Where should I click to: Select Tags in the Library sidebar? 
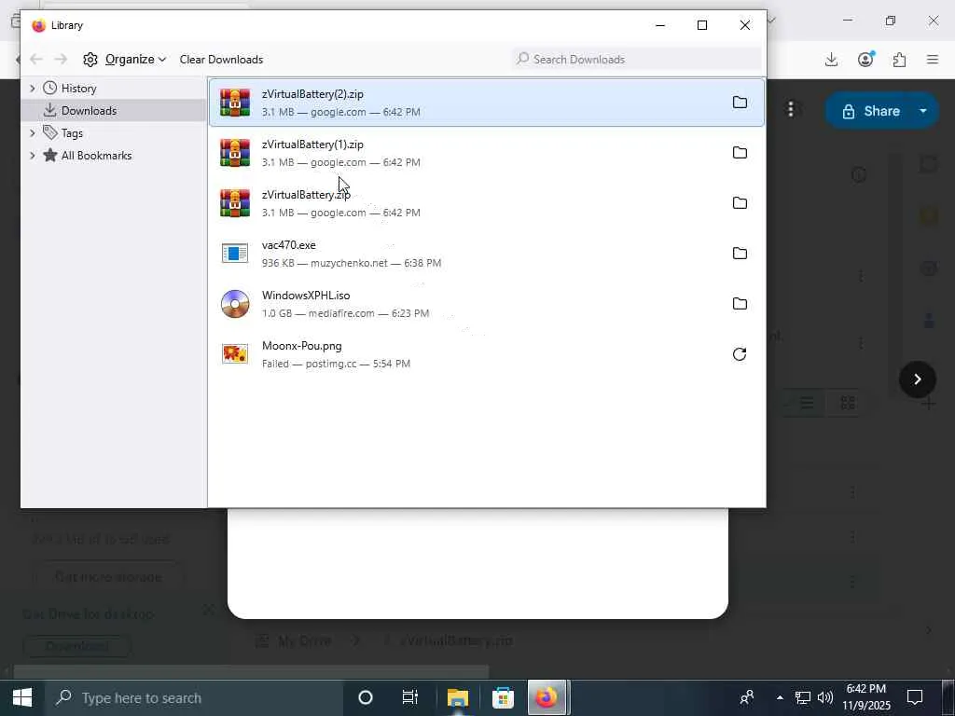(72, 133)
